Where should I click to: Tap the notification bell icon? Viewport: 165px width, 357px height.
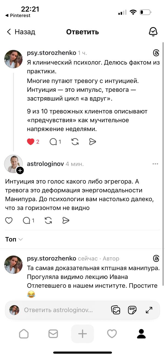(153, 32)
